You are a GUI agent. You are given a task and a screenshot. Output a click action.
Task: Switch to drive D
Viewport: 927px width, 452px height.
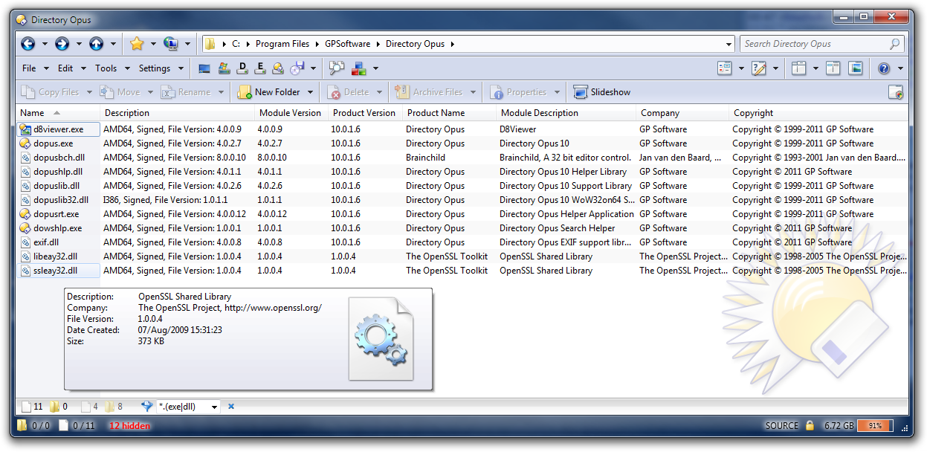[x=242, y=68]
